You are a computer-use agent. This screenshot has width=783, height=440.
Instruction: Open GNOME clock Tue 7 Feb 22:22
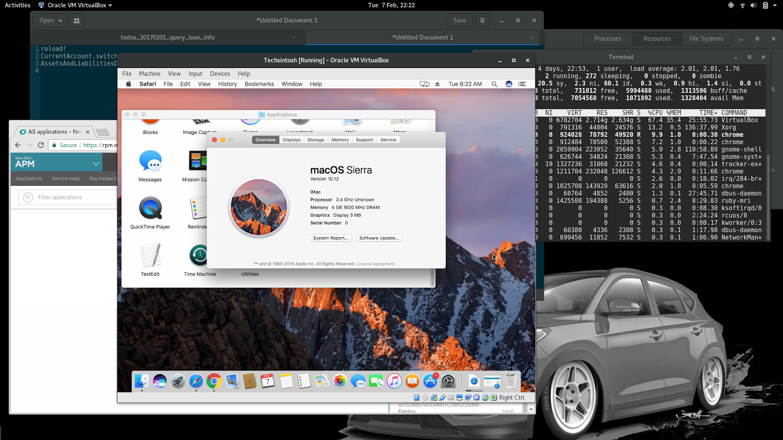tap(391, 5)
